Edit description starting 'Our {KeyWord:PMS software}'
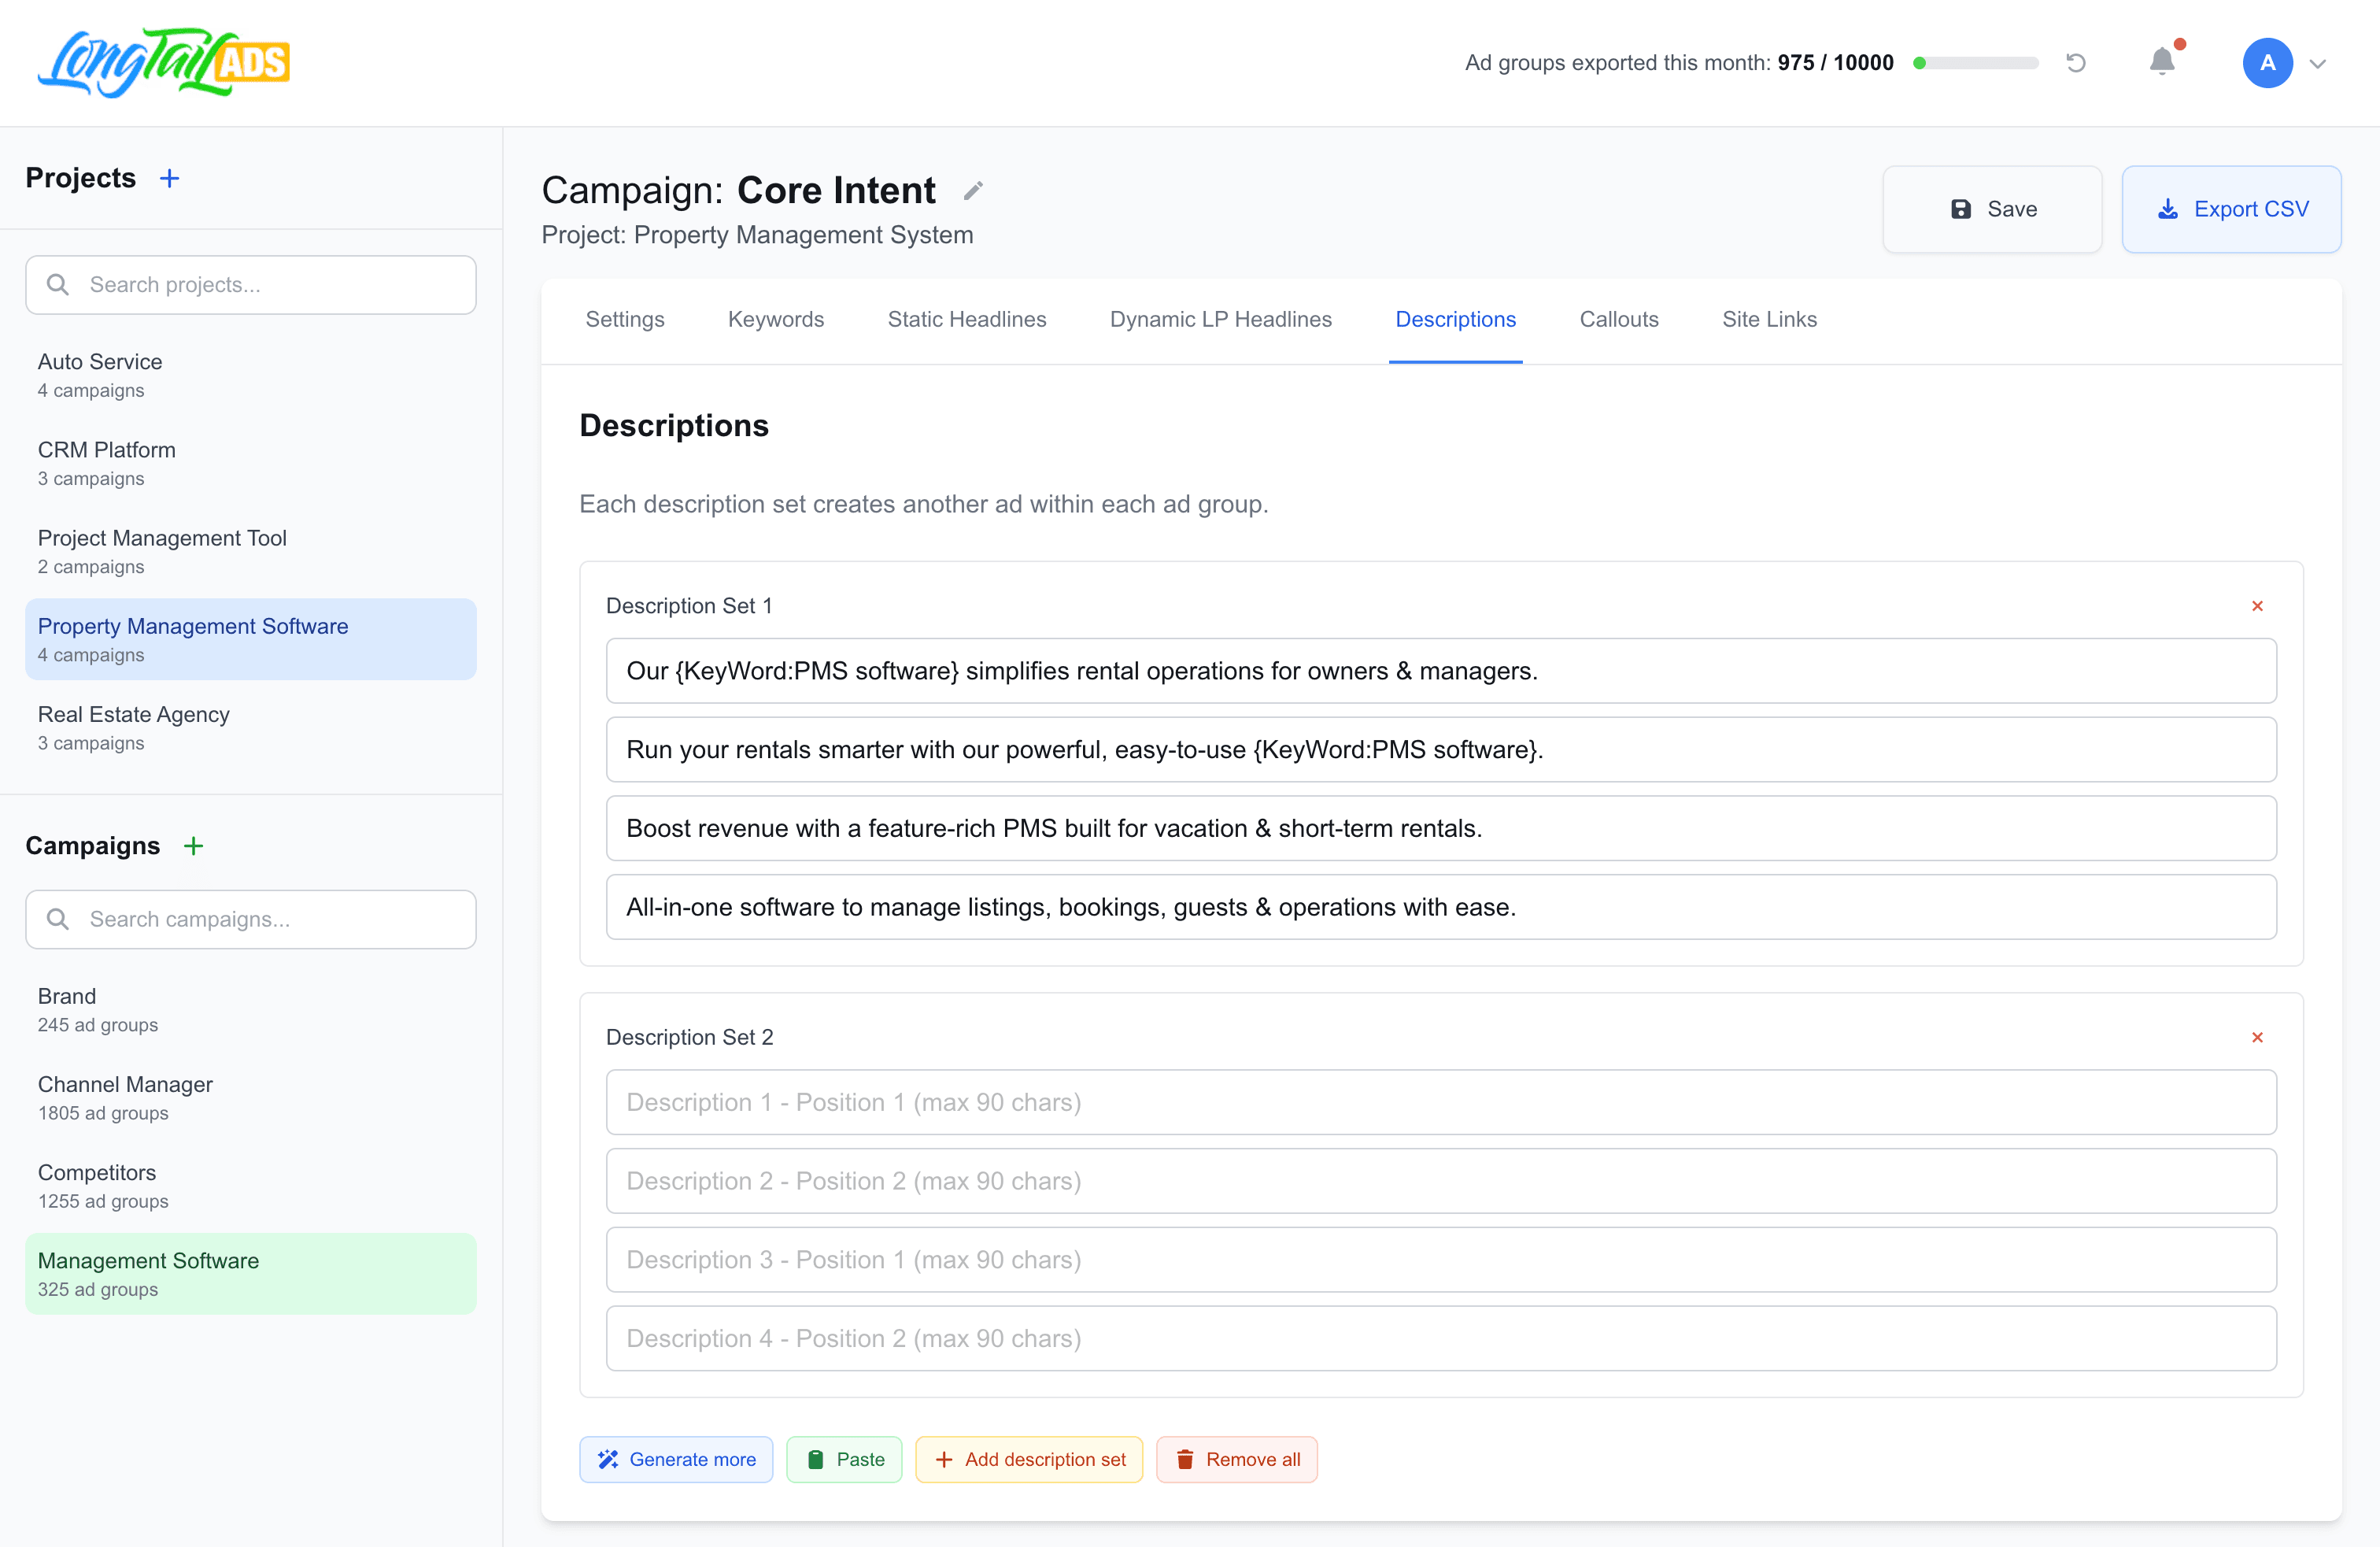 [1441, 671]
